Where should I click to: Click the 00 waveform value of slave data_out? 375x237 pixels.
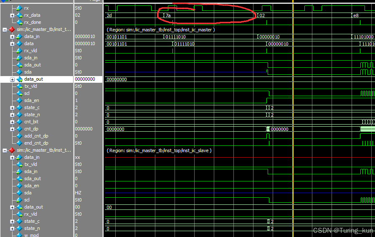(109, 207)
